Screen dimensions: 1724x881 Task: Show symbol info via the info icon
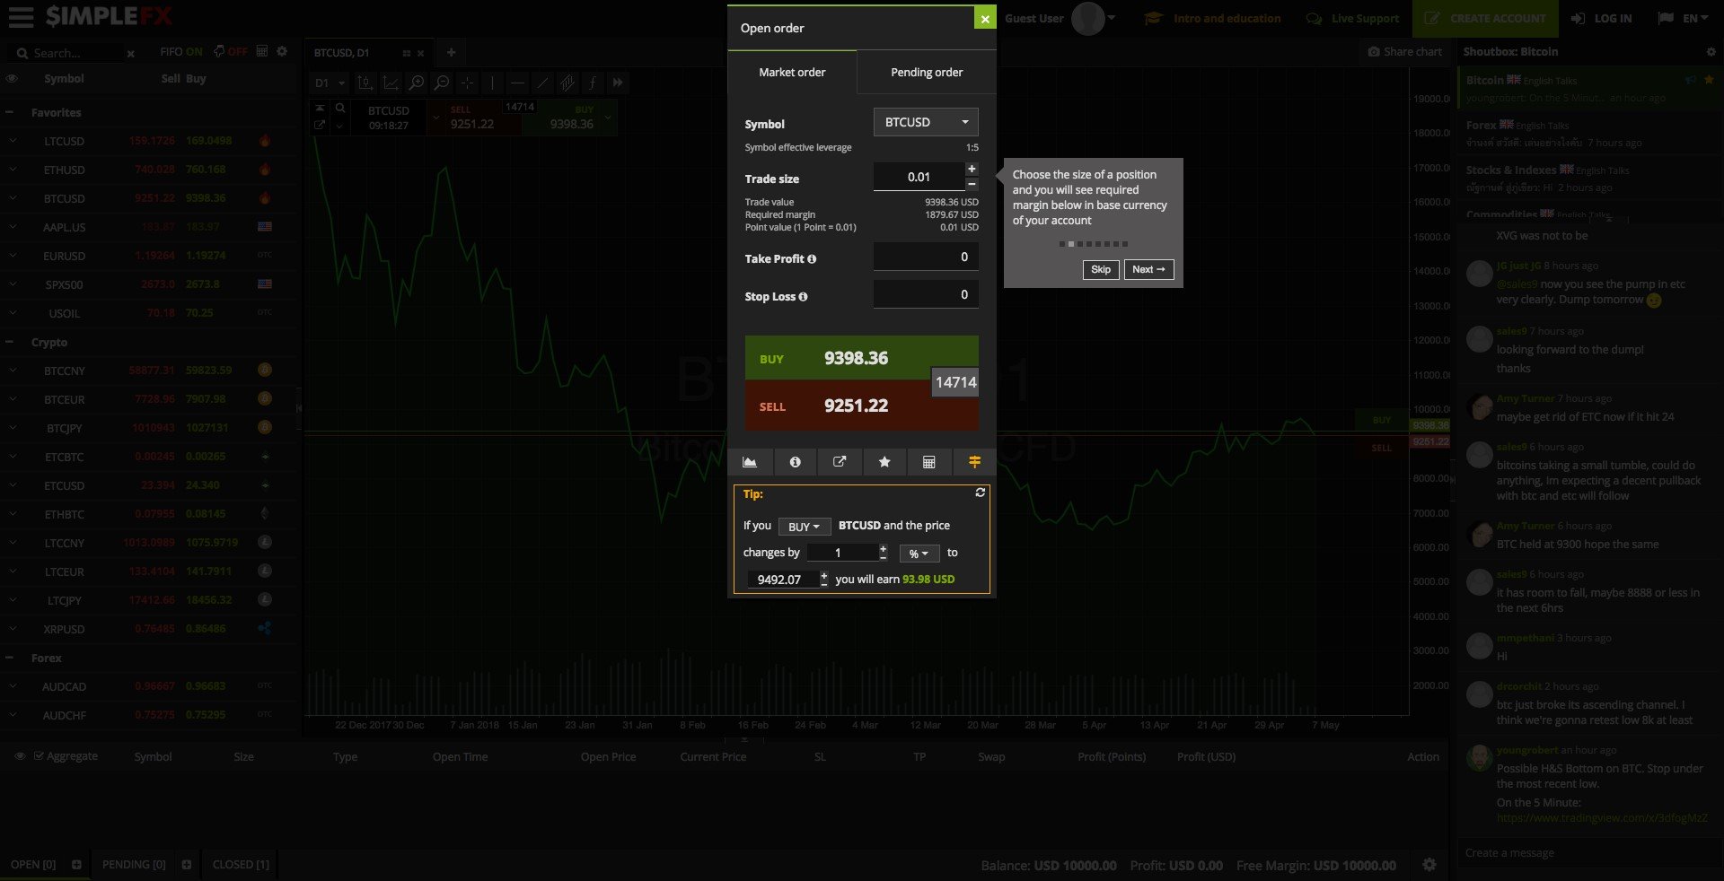[x=795, y=462]
